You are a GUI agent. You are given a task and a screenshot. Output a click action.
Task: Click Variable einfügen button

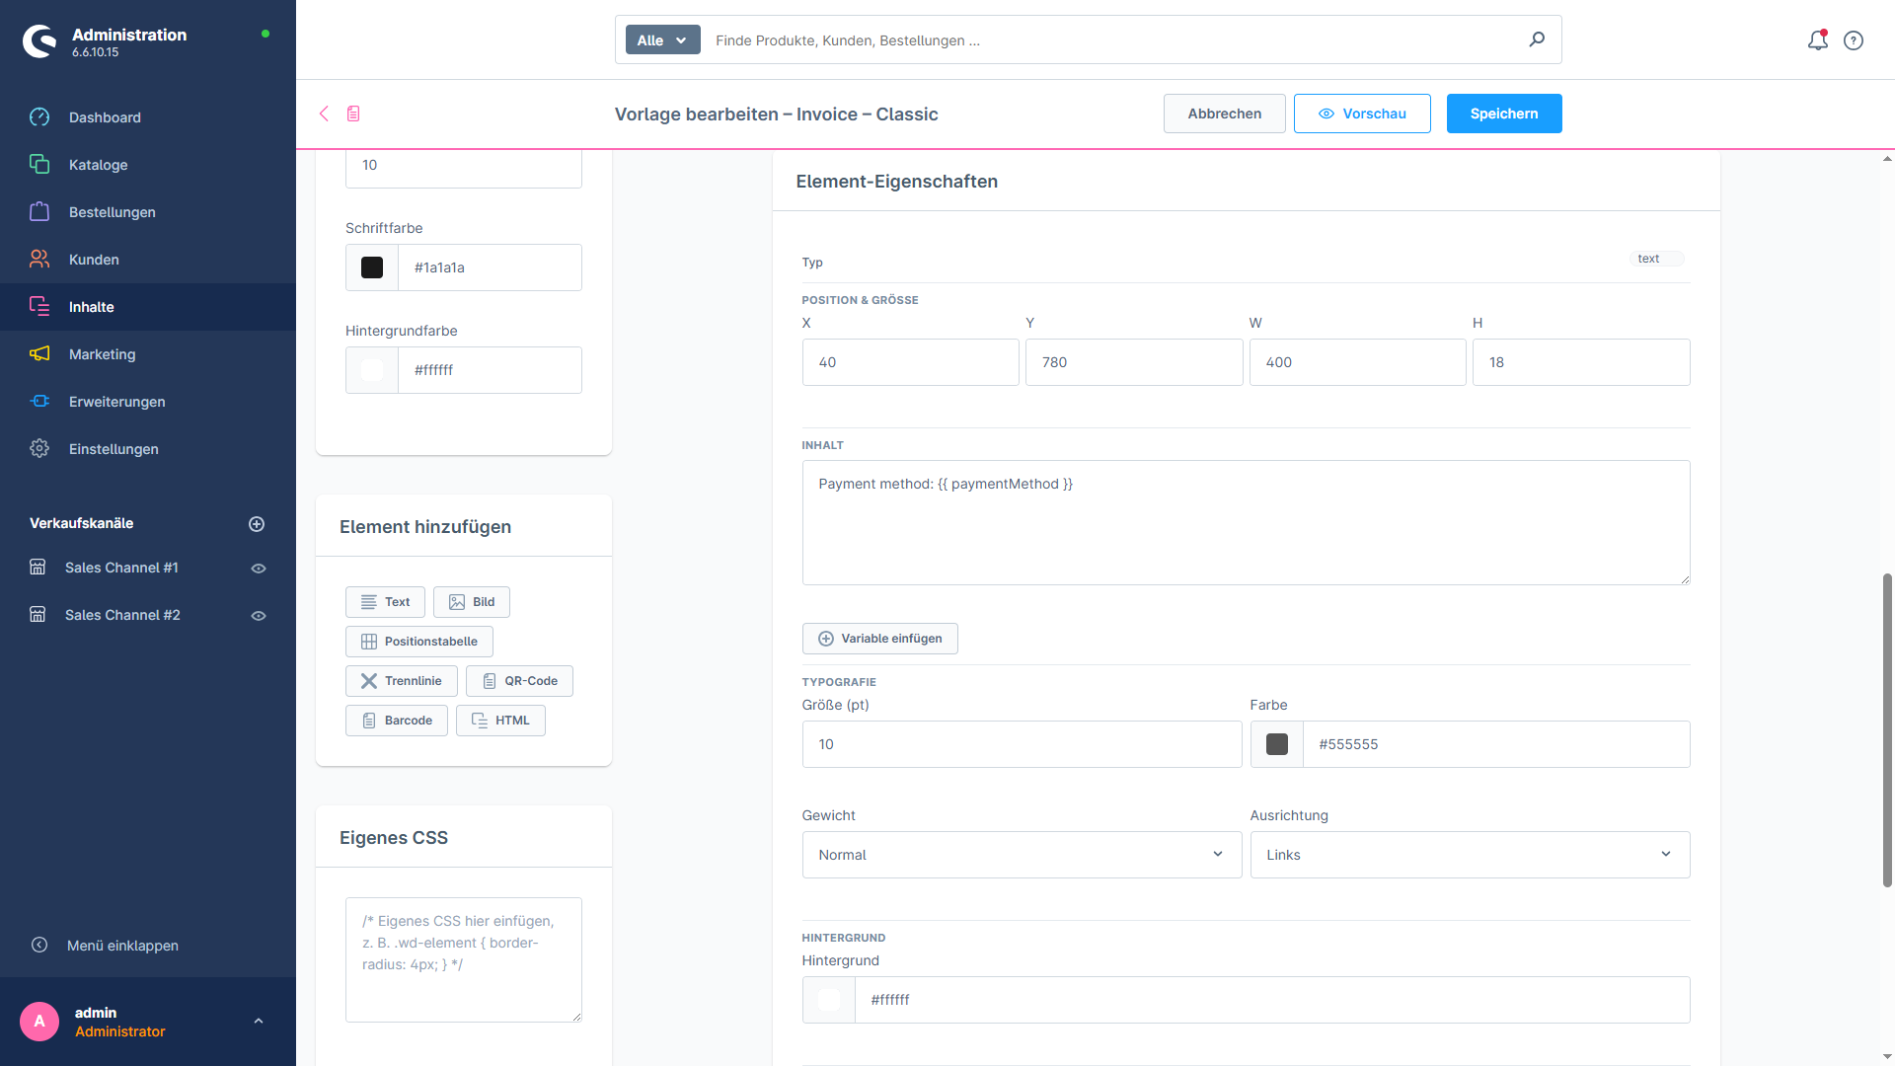[879, 639]
